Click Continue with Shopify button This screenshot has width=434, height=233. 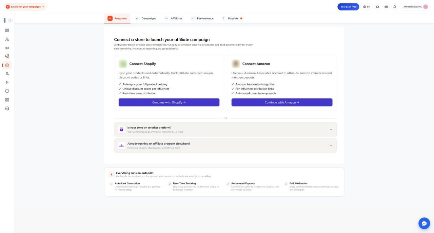click(x=169, y=102)
